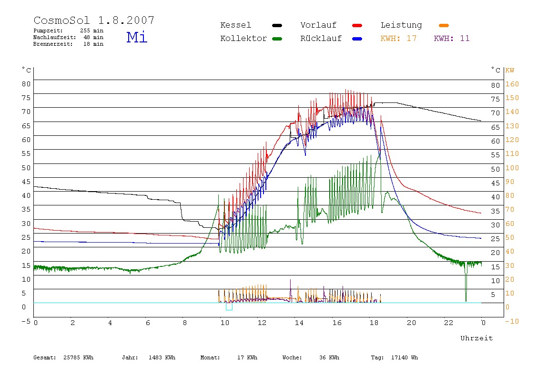This screenshot has width=547, height=387.
Task: Click the orange 160 KW scale value
Action: click(x=512, y=84)
